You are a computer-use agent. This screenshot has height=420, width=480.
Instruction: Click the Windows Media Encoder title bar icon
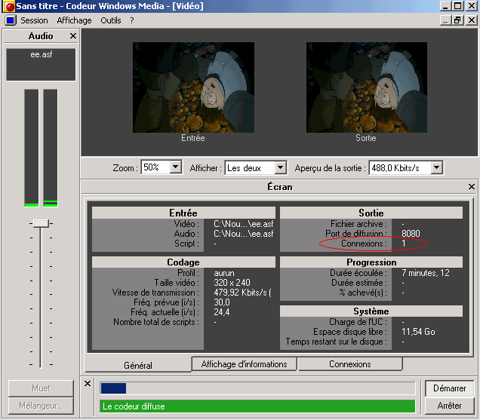9,6
